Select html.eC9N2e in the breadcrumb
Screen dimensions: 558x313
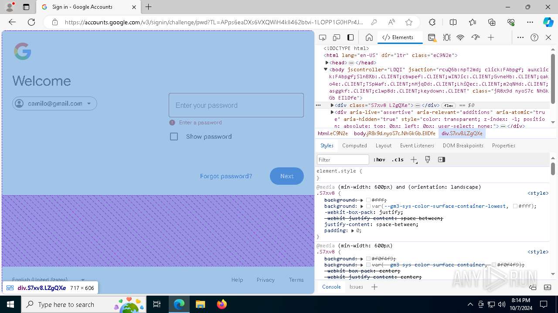click(x=333, y=133)
